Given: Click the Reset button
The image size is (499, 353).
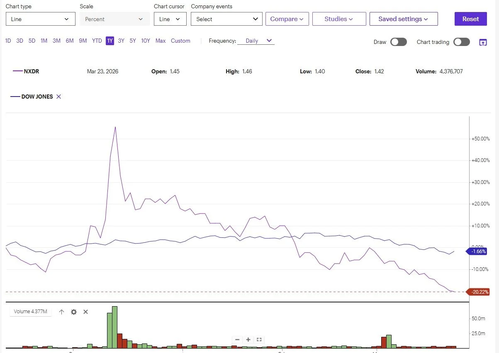Looking at the screenshot, I should click(x=470, y=19).
